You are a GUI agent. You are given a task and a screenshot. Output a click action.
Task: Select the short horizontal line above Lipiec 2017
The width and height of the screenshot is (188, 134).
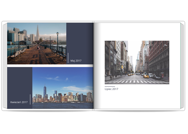click(x=110, y=87)
